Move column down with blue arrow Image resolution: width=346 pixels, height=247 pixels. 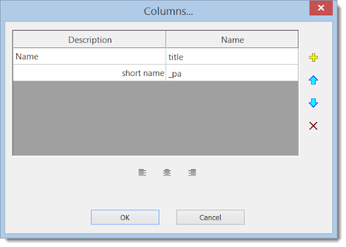[x=313, y=103]
